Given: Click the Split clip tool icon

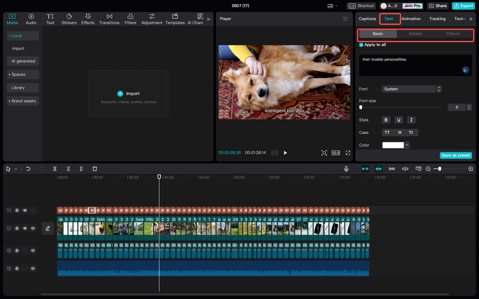Looking at the screenshot, I should click(x=55, y=169).
